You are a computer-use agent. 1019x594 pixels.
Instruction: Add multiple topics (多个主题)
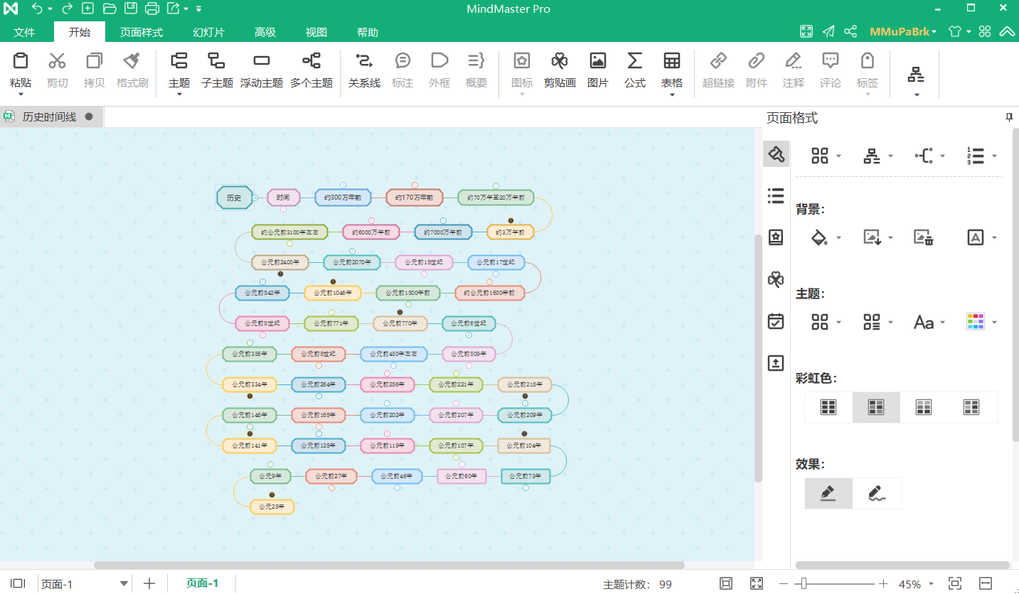coord(311,70)
